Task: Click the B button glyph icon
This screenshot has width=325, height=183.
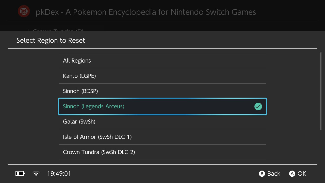Action: 262,174
